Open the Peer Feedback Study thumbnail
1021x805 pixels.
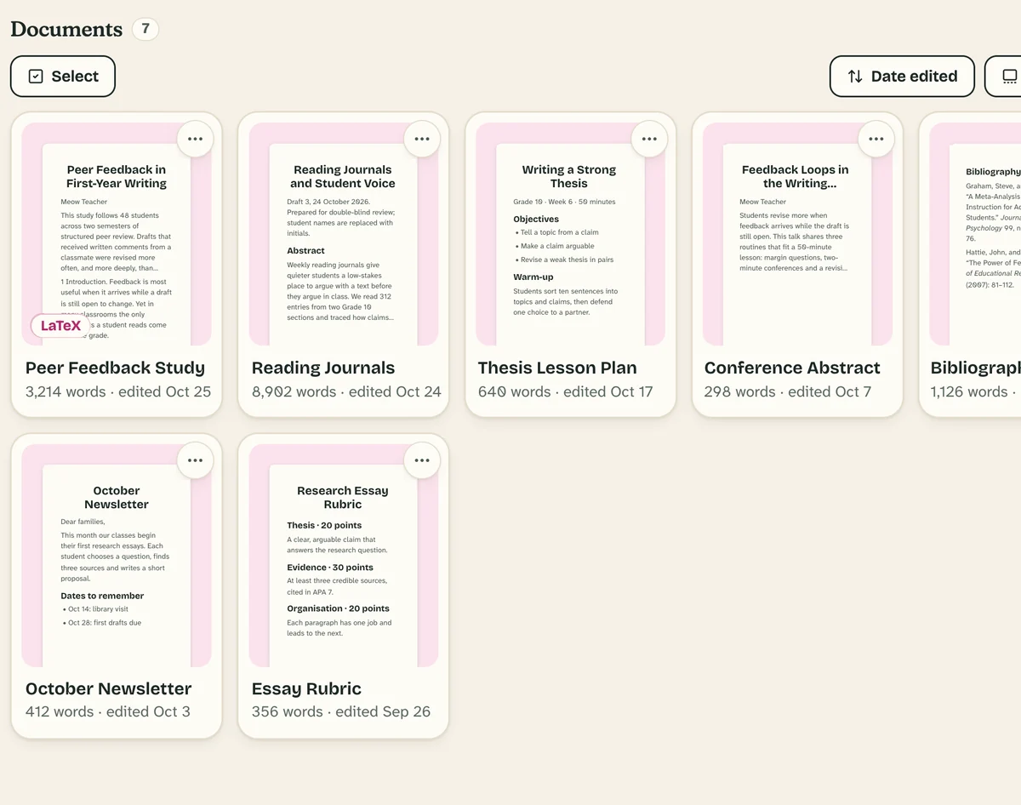click(117, 234)
